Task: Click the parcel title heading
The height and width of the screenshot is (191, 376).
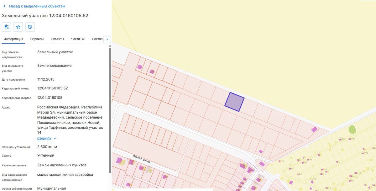Action: click(x=45, y=16)
